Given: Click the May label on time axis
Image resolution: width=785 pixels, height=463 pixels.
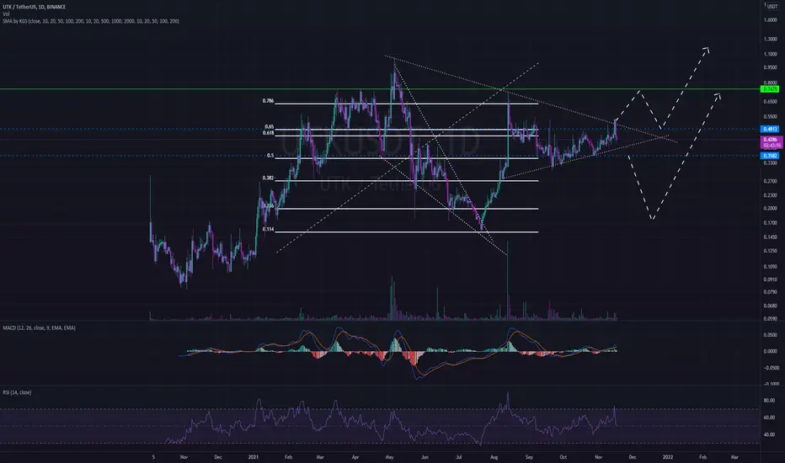Looking at the screenshot, I should click(x=390, y=457).
